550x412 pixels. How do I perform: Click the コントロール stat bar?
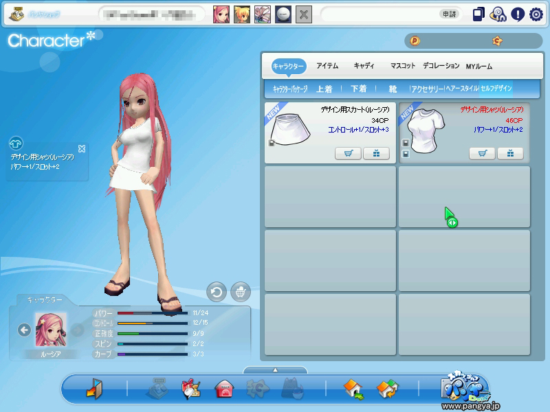(x=153, y=323)
